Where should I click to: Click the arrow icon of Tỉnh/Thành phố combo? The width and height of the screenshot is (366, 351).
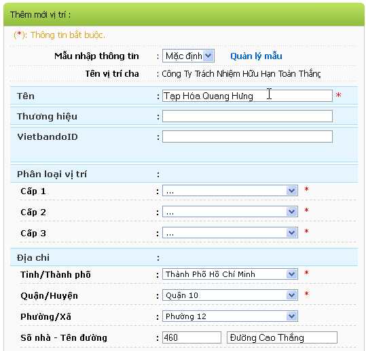(x=291, y=274)
